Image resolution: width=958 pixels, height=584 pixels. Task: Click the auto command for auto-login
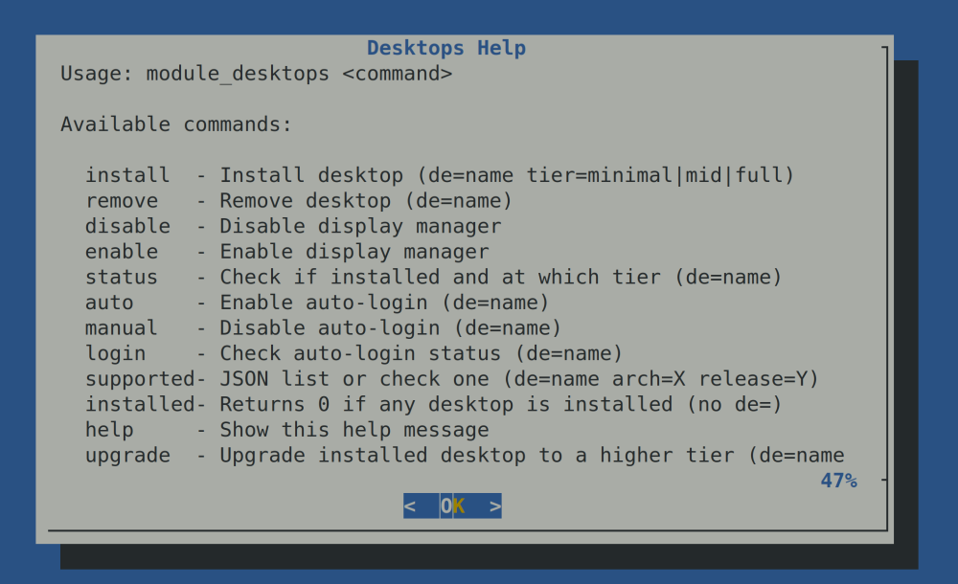click(109, 303)
